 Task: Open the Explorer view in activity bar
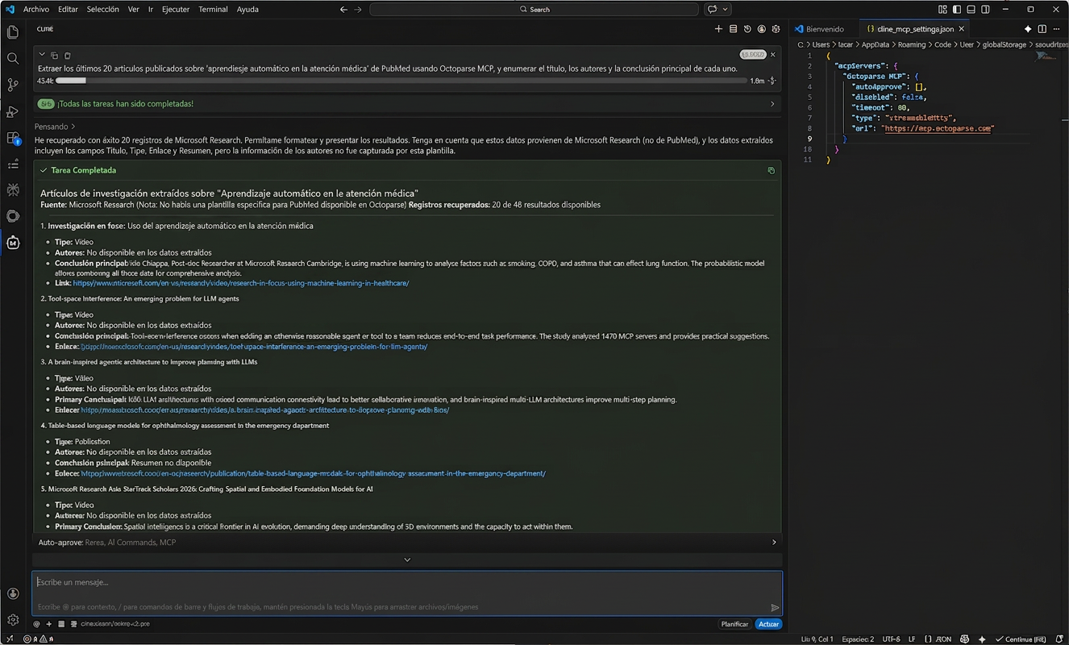point(13,32)
